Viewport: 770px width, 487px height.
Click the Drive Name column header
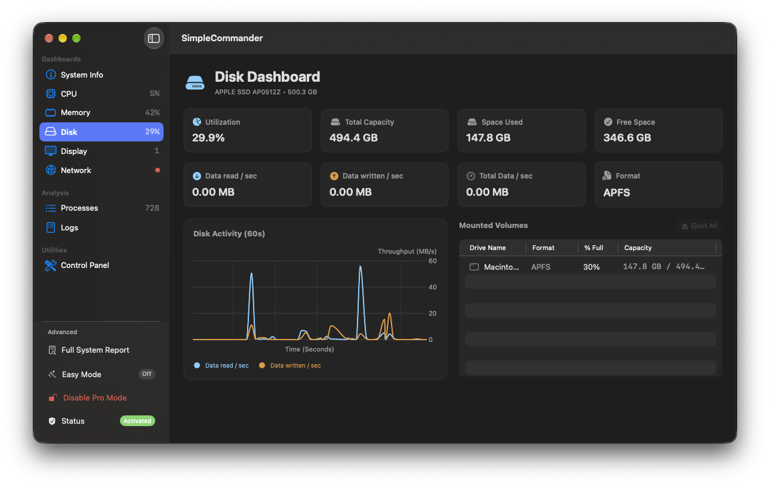click(488, 248)
